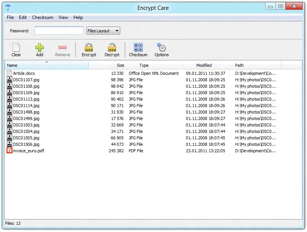
Task: Encrypt files using the locked padlock icon
Action: pyautogui.click(x=89, y=47)
